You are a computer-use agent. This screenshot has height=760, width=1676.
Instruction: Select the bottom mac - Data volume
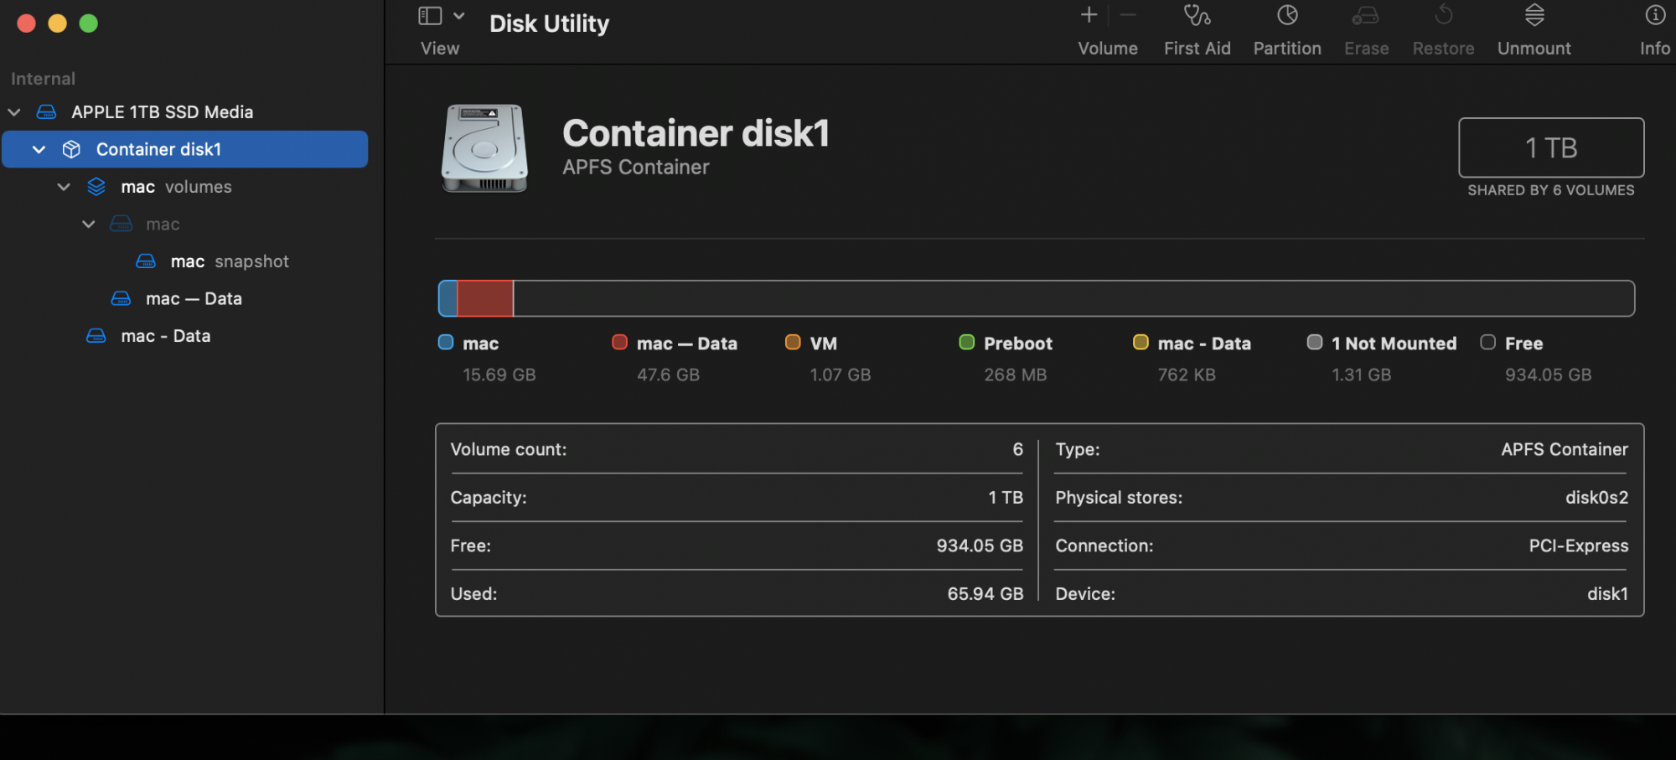tap(165, 336)
